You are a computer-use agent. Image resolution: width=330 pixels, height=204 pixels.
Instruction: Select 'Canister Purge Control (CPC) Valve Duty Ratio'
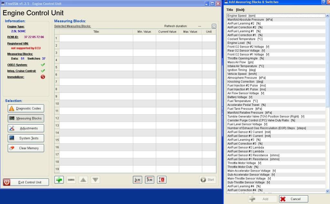click(x=276, y=120)
